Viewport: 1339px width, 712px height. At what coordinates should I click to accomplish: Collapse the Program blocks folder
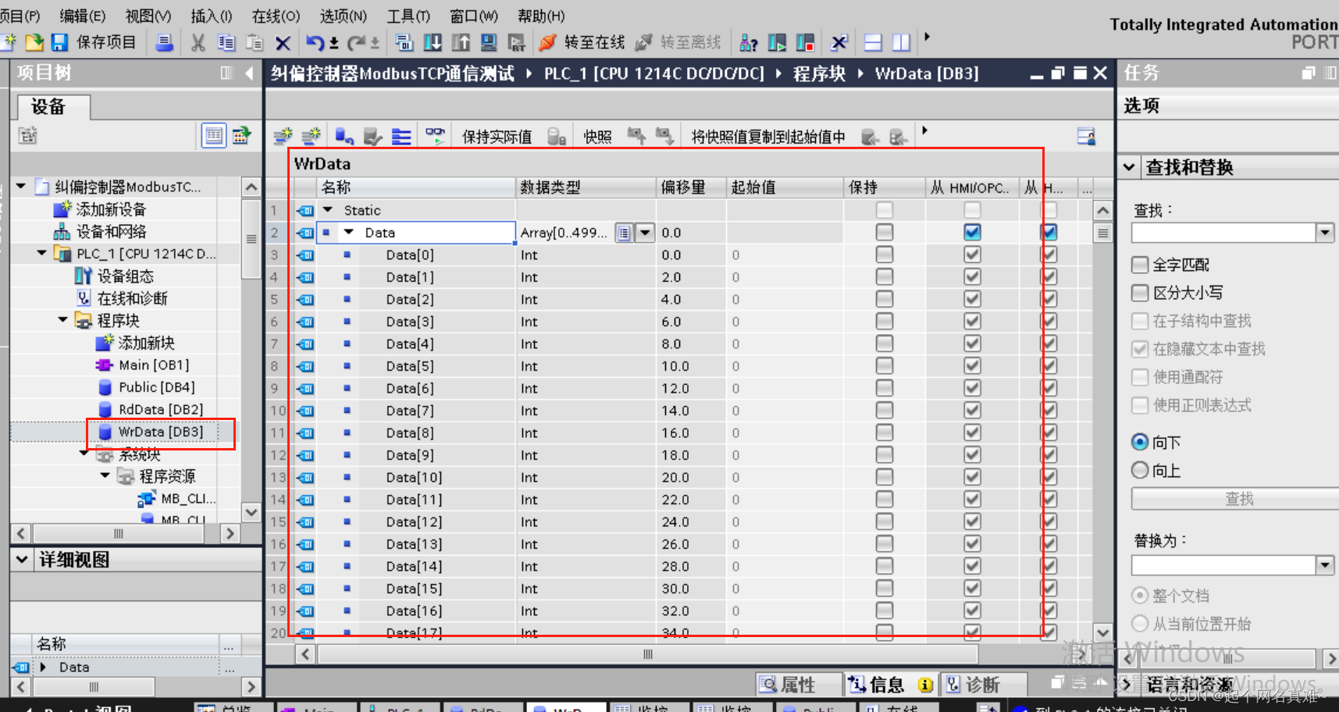(x=62, y=319)
